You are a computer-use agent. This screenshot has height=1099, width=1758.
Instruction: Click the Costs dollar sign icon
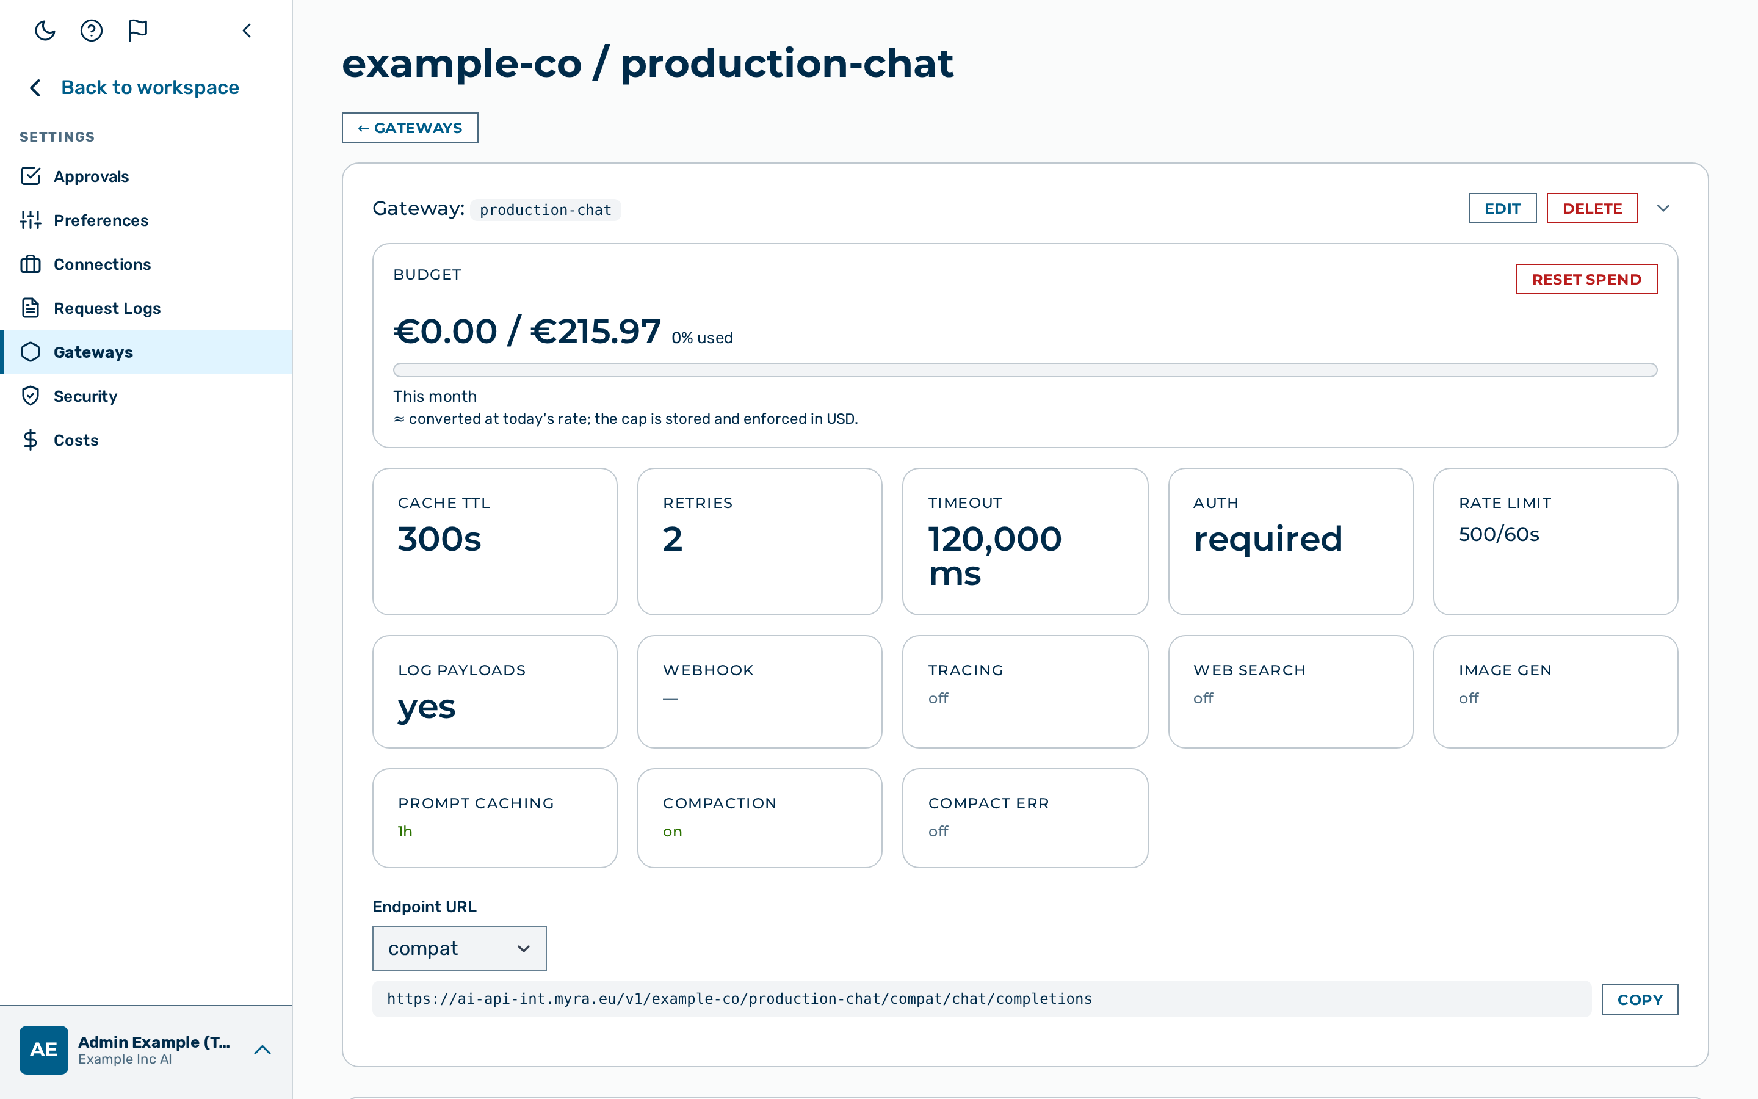(31, 440)
